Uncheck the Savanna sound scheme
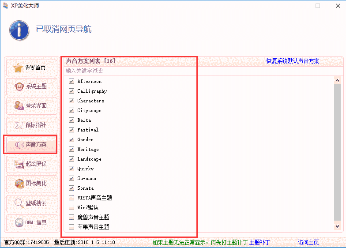 pyautogui.click(x=71, y=178)
